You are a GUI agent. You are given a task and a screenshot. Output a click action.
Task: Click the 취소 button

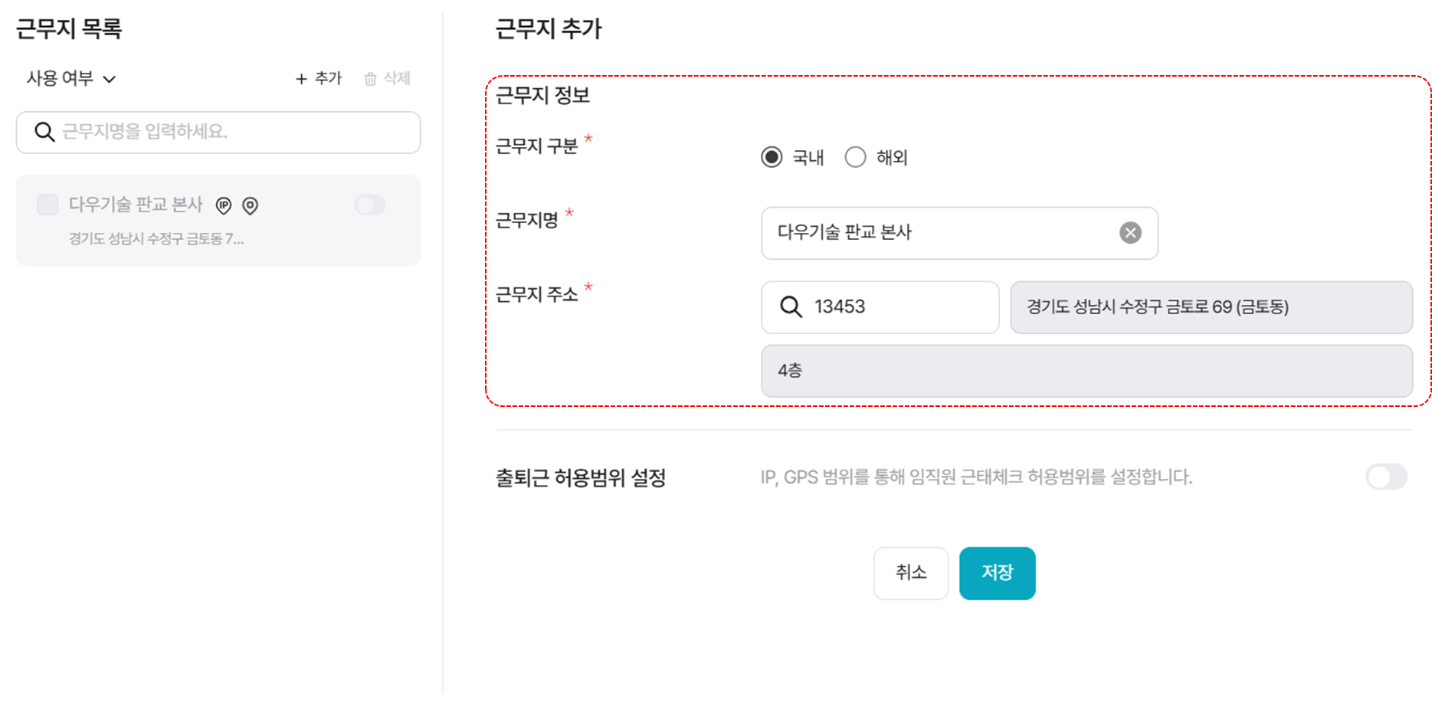click(911, 573)
